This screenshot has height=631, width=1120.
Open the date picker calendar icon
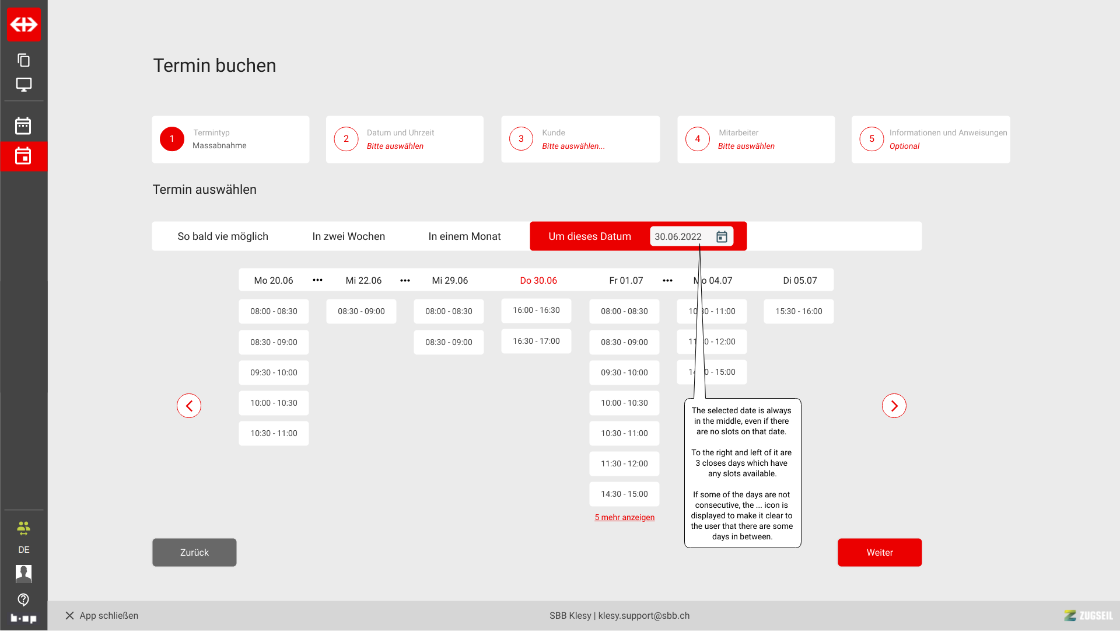click(x=722, y=236)
